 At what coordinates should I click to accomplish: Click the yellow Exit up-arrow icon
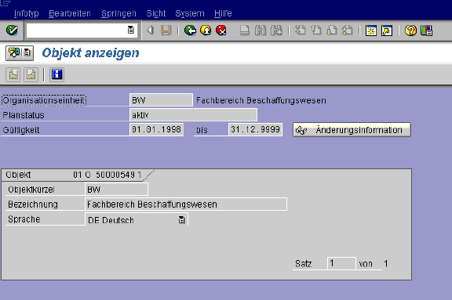pos(206,31)
